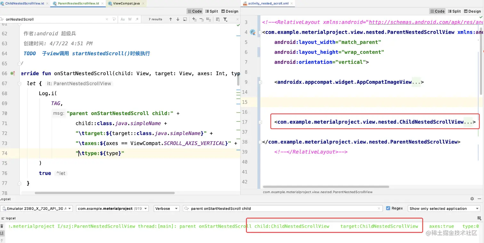Switch to ChildNestedScrollView.kt tab
The width and height of the screenshot is (484, 243).
coord(24,4)
